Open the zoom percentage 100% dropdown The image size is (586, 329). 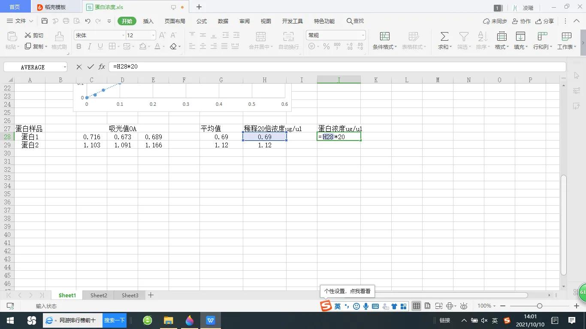tap(486, 306)
